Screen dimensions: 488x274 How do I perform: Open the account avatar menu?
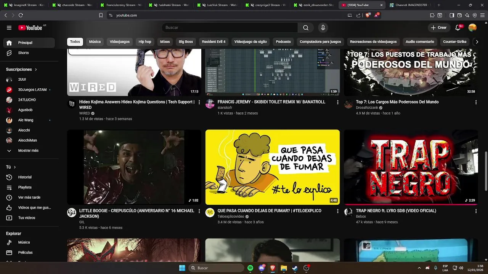[472, 27]
